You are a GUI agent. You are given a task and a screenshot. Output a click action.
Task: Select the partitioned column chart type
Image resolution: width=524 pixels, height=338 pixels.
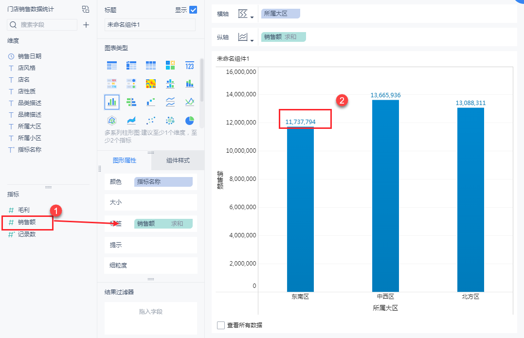pyautogui.click(x=170, y=84)
